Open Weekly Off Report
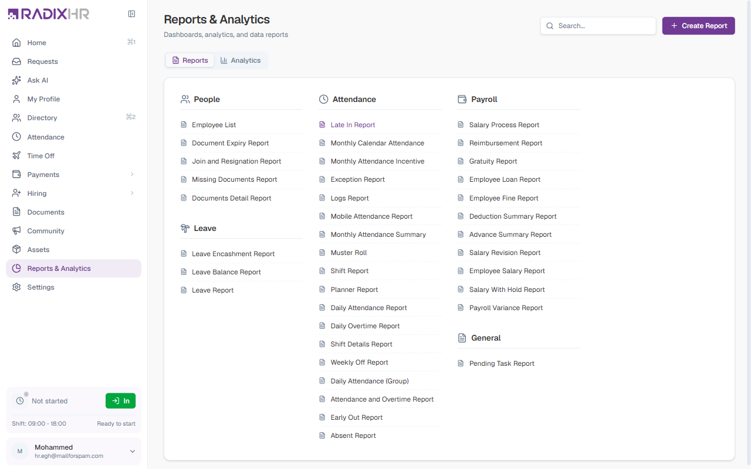This screenshot has height=469, width=751. pyautogui.click(x=360, y=362)
